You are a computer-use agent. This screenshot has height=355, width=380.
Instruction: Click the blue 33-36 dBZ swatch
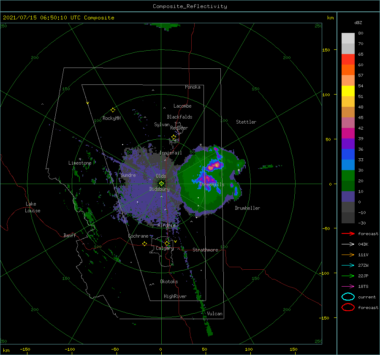pos(348,154)
